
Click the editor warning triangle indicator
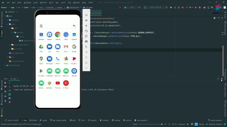click(x=214, y=18)
